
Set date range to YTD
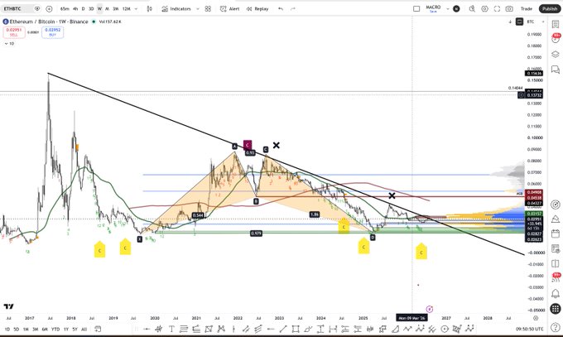click(x=55, y=329)
